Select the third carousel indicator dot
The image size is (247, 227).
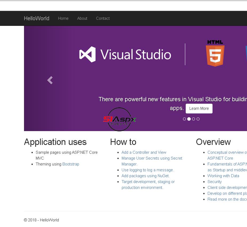193,119
